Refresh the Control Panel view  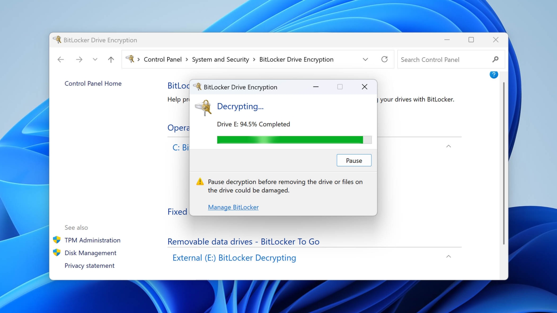384,59
